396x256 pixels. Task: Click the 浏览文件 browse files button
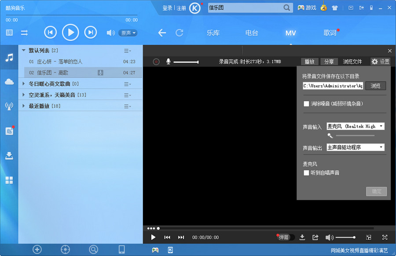352,62
